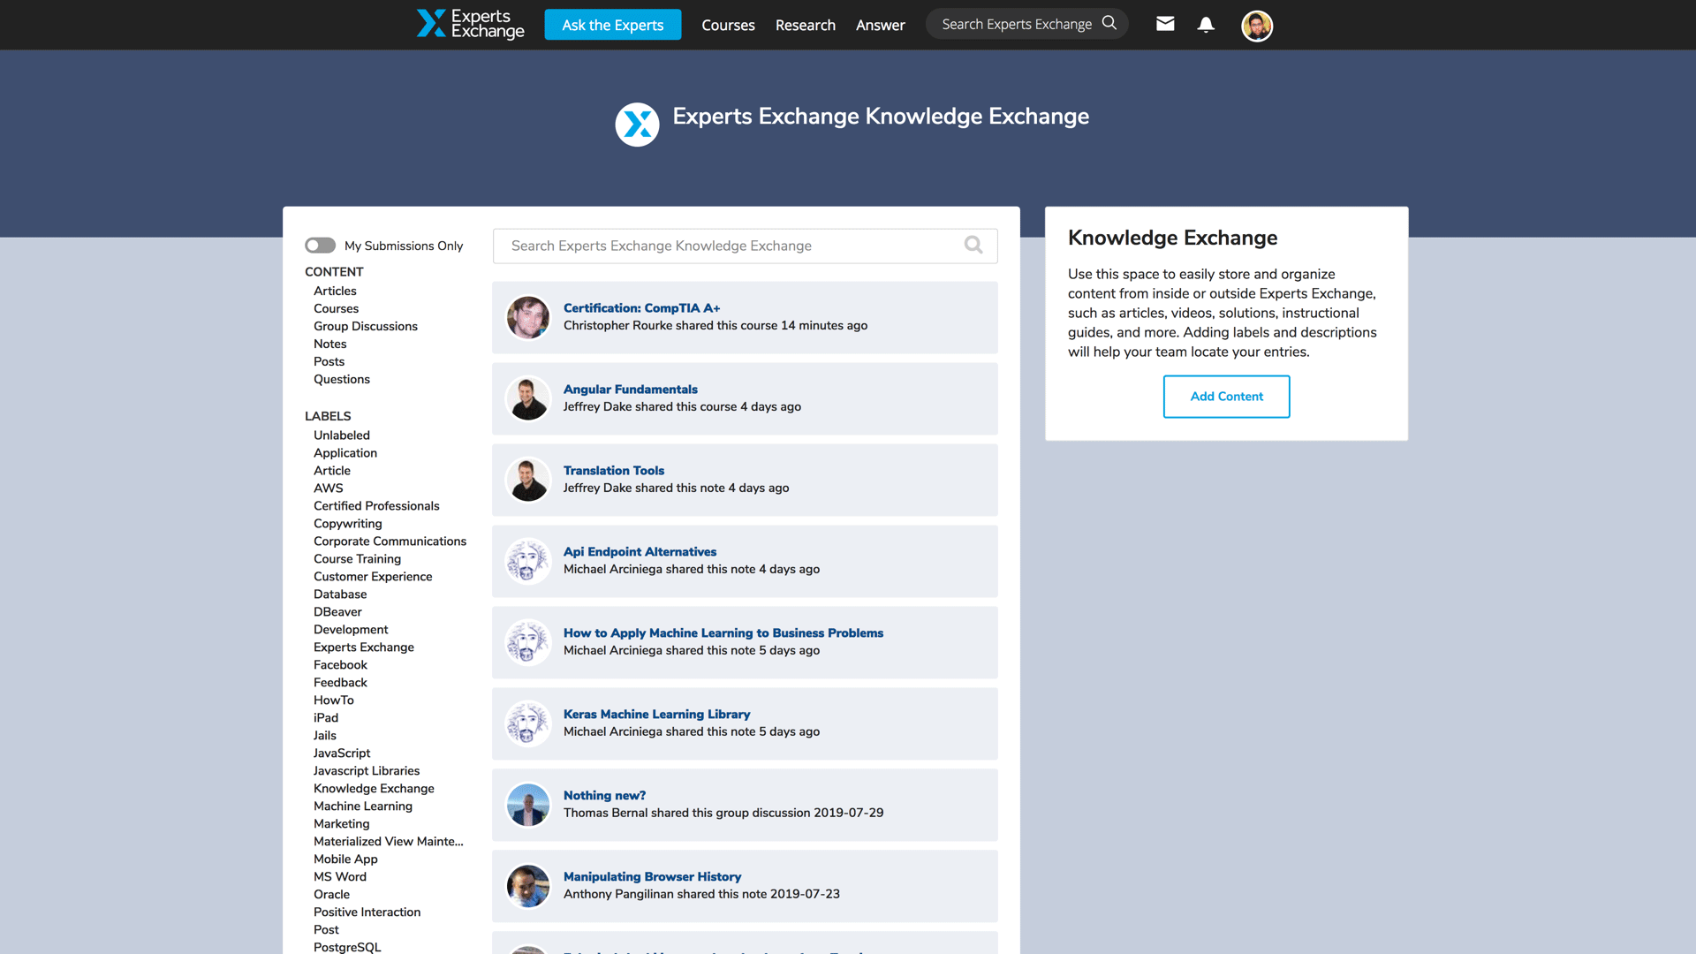1696x954 pixels.
Task: Open Certification: CompTIA A+ link
Action: (x=641, y=307)
